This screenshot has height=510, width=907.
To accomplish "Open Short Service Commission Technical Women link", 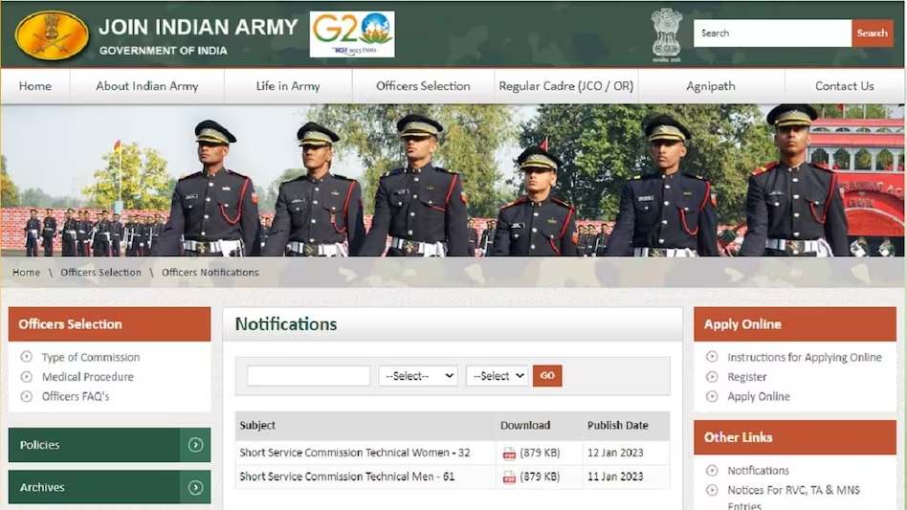I will point(354,453).
